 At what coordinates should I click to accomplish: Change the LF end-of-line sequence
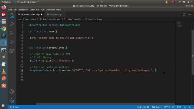click(173, 107)
